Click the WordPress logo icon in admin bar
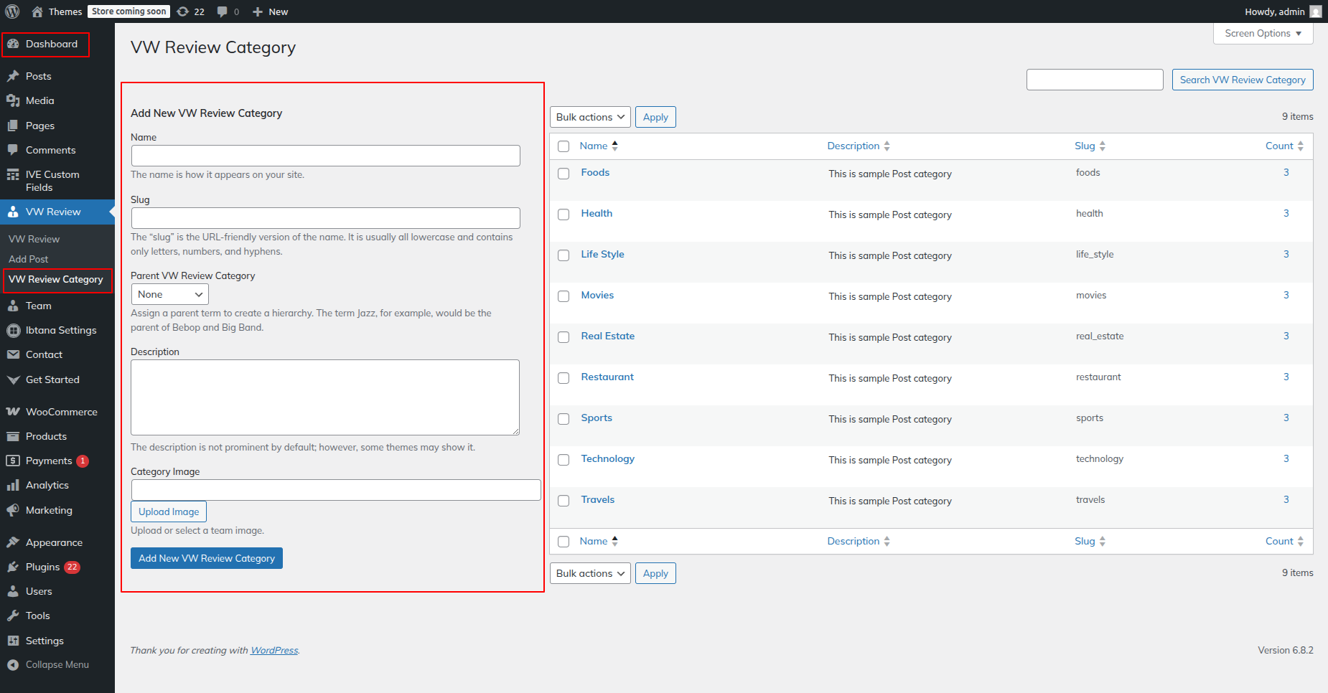This screenshot has width=1328, height=693. [x=12, y=11]
